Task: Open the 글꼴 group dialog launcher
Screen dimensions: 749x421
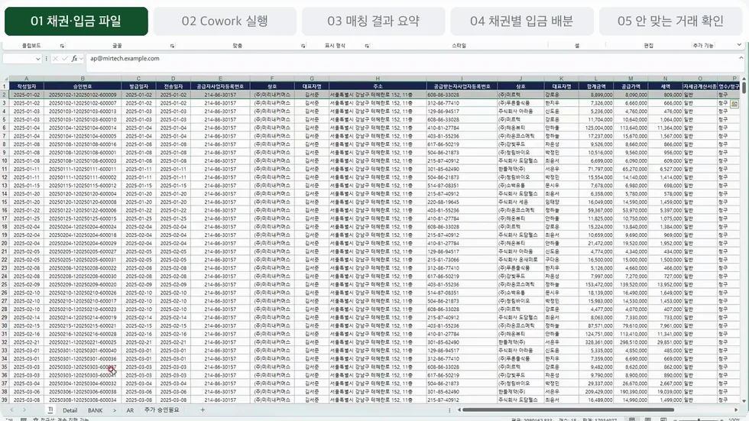Action: pyautogui.click(x=172, y=46)
